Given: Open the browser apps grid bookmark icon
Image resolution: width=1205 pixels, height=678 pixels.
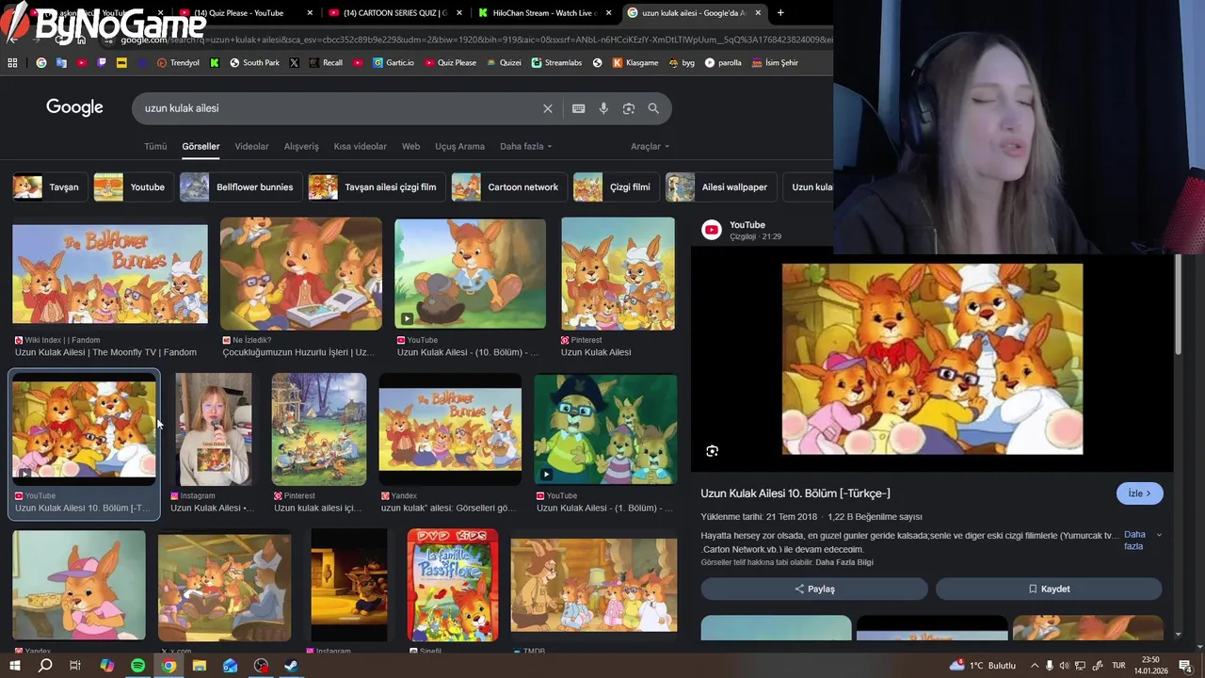Looking at the screenshot, I should click(12, 63).
